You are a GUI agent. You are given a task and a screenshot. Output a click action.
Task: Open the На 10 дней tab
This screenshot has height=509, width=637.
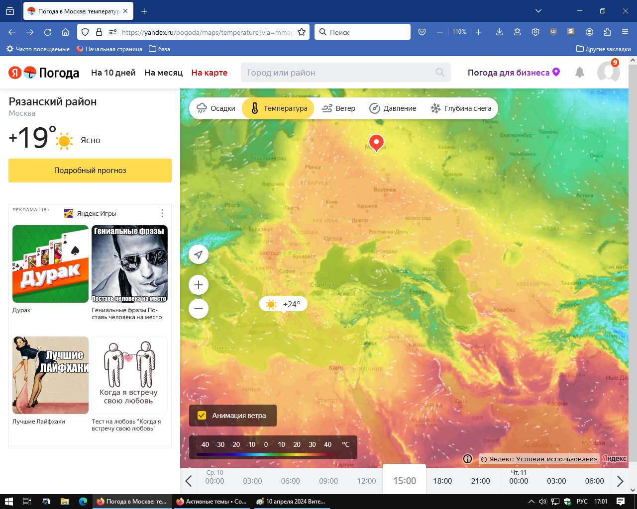tap(113, 73)
